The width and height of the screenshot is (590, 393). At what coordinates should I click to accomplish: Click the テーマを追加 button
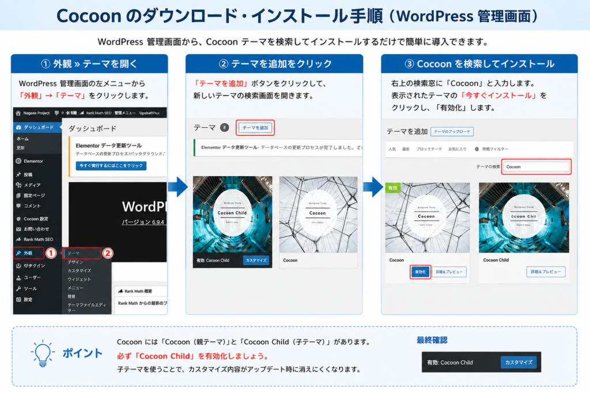tap(255, 128)
